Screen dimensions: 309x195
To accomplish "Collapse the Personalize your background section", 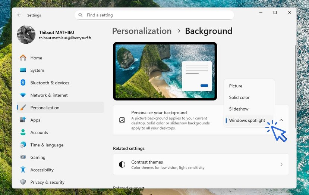I will click(x=281, y=120).
